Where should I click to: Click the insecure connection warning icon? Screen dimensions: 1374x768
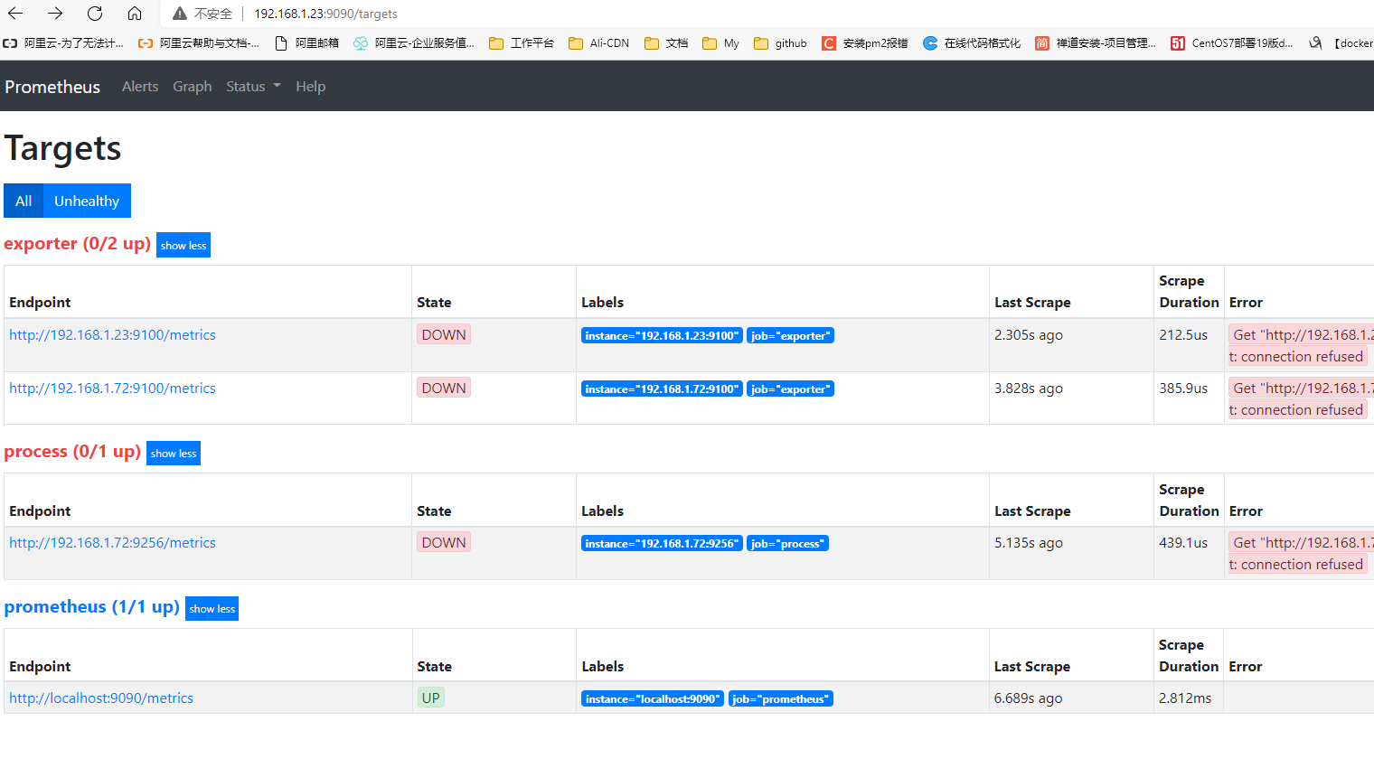coord(180,14)
